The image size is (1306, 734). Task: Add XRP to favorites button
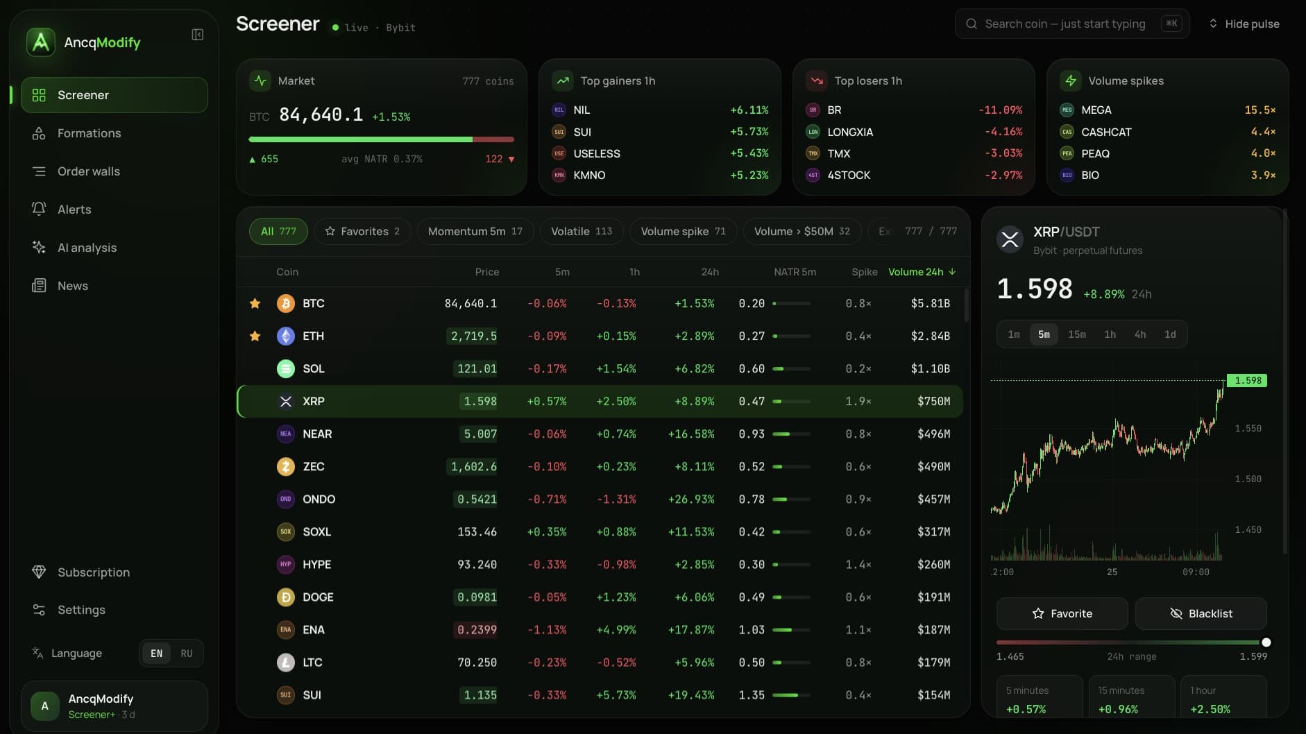tap(1062, 613)
